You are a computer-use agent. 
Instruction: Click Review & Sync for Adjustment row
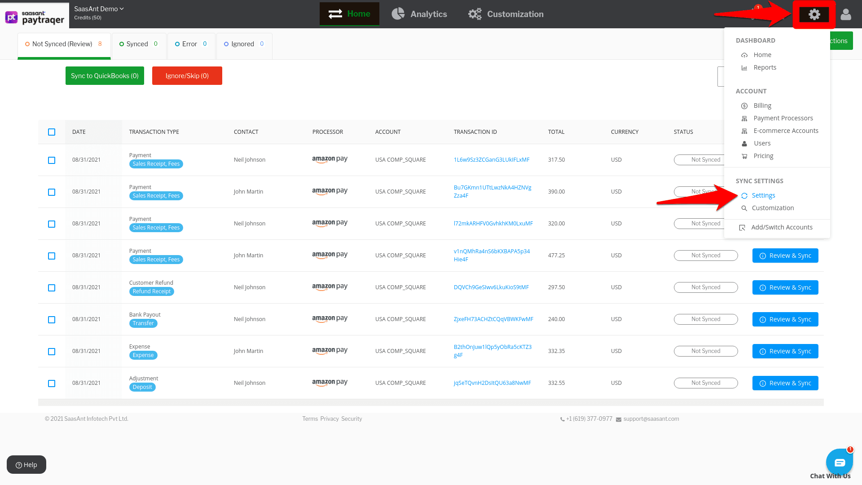pos(785,383)
